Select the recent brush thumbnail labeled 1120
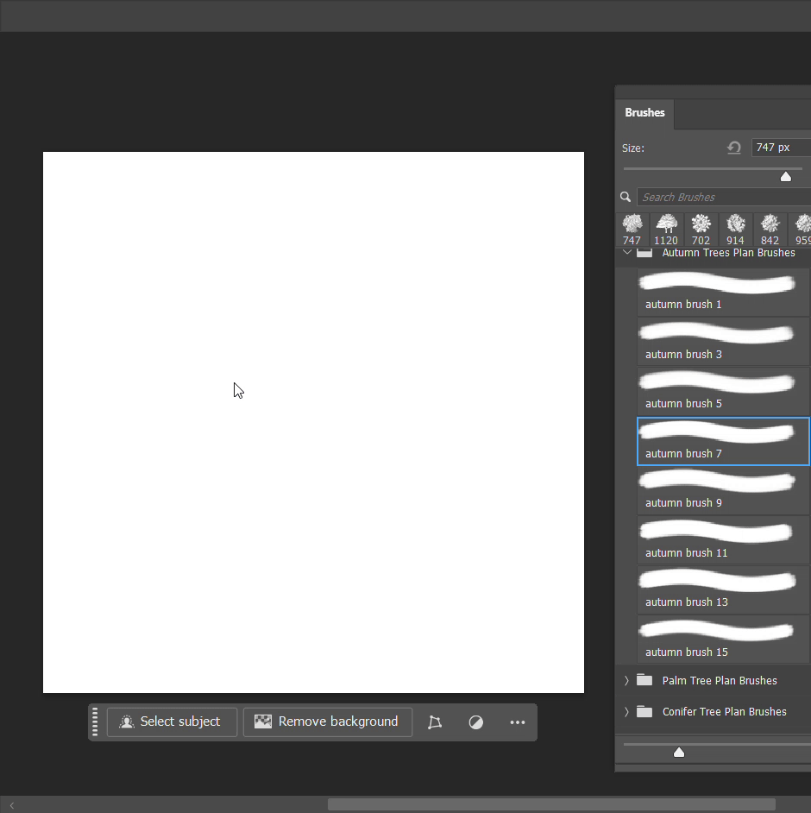 coord(666,230)
